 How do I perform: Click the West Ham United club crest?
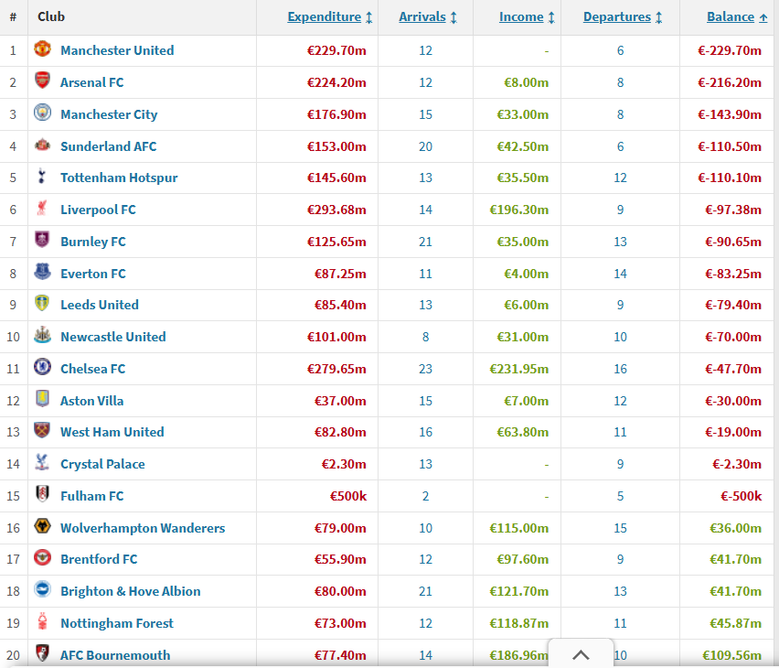(x=42, y=431)
